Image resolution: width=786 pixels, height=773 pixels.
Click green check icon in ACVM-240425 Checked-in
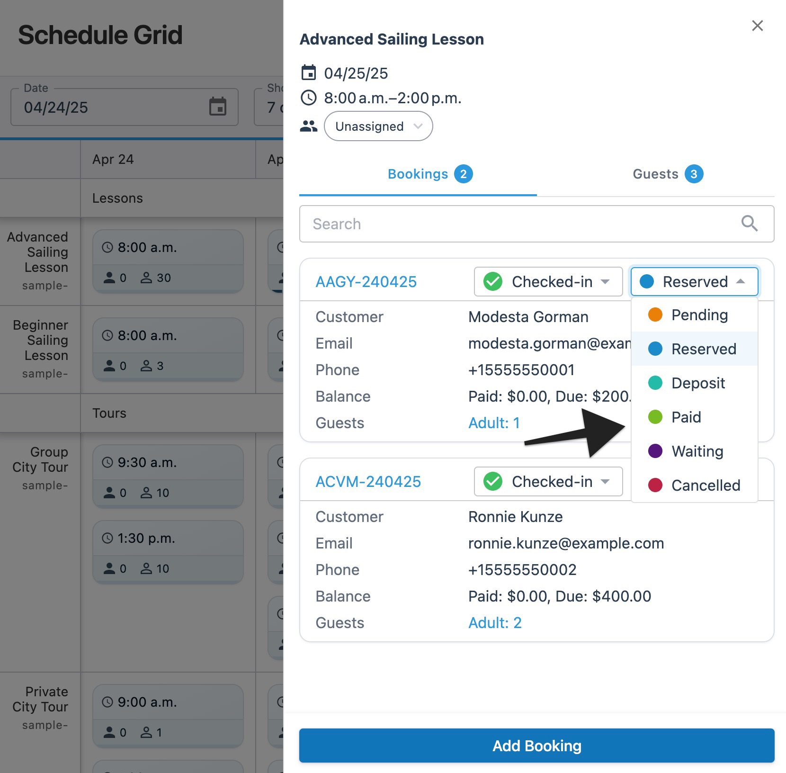tap(493, 481)
